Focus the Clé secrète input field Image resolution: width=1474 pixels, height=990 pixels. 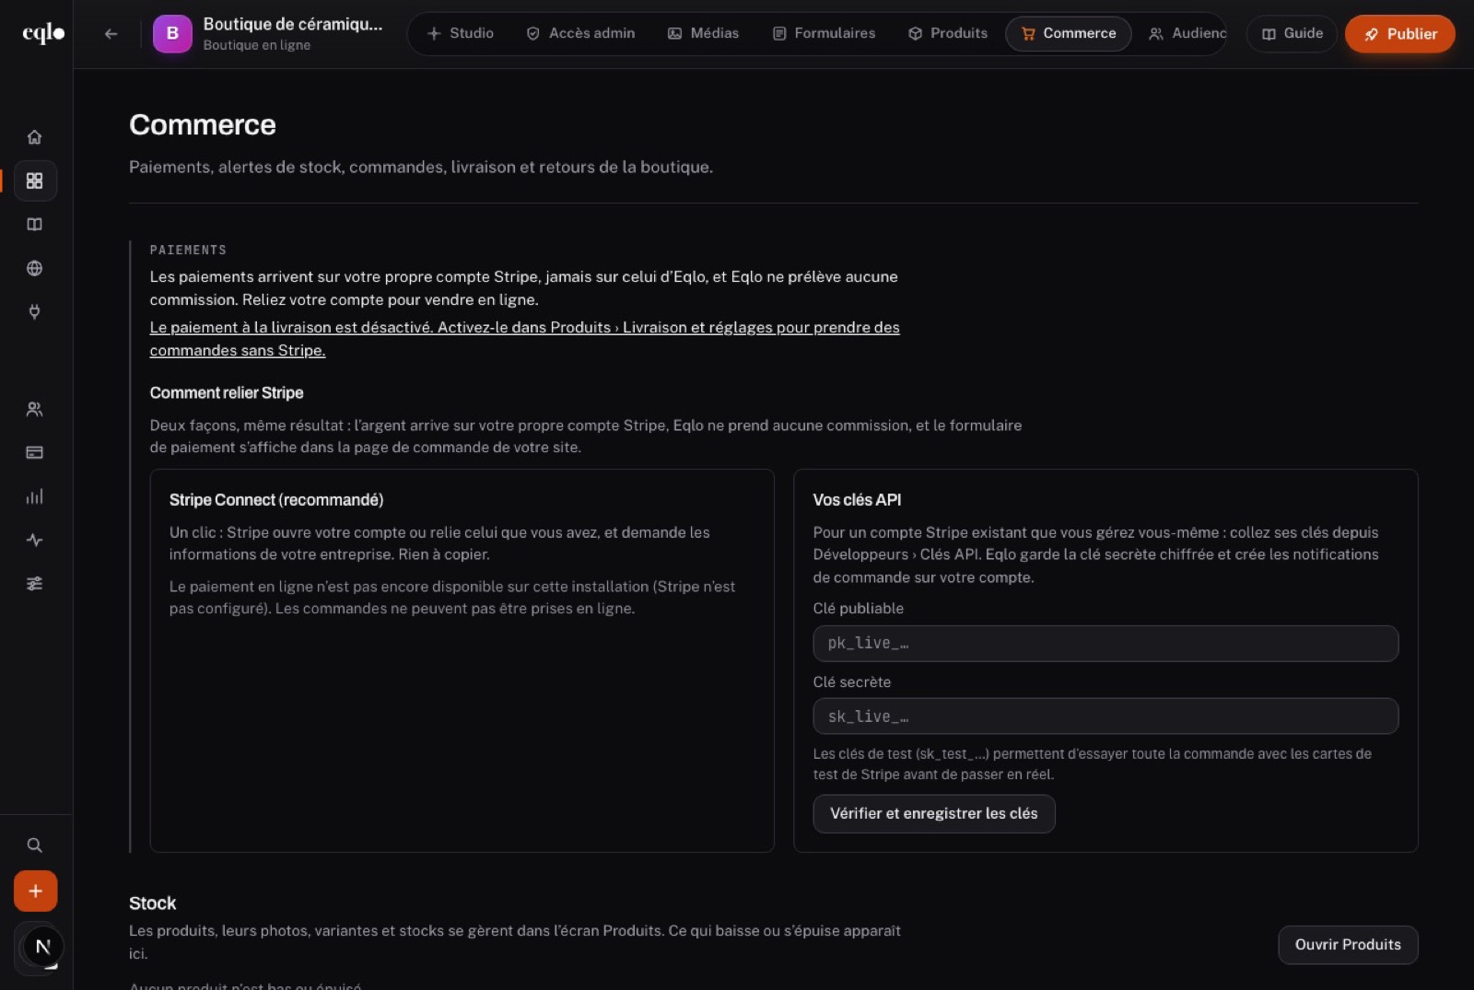(x=1105, y=716)
